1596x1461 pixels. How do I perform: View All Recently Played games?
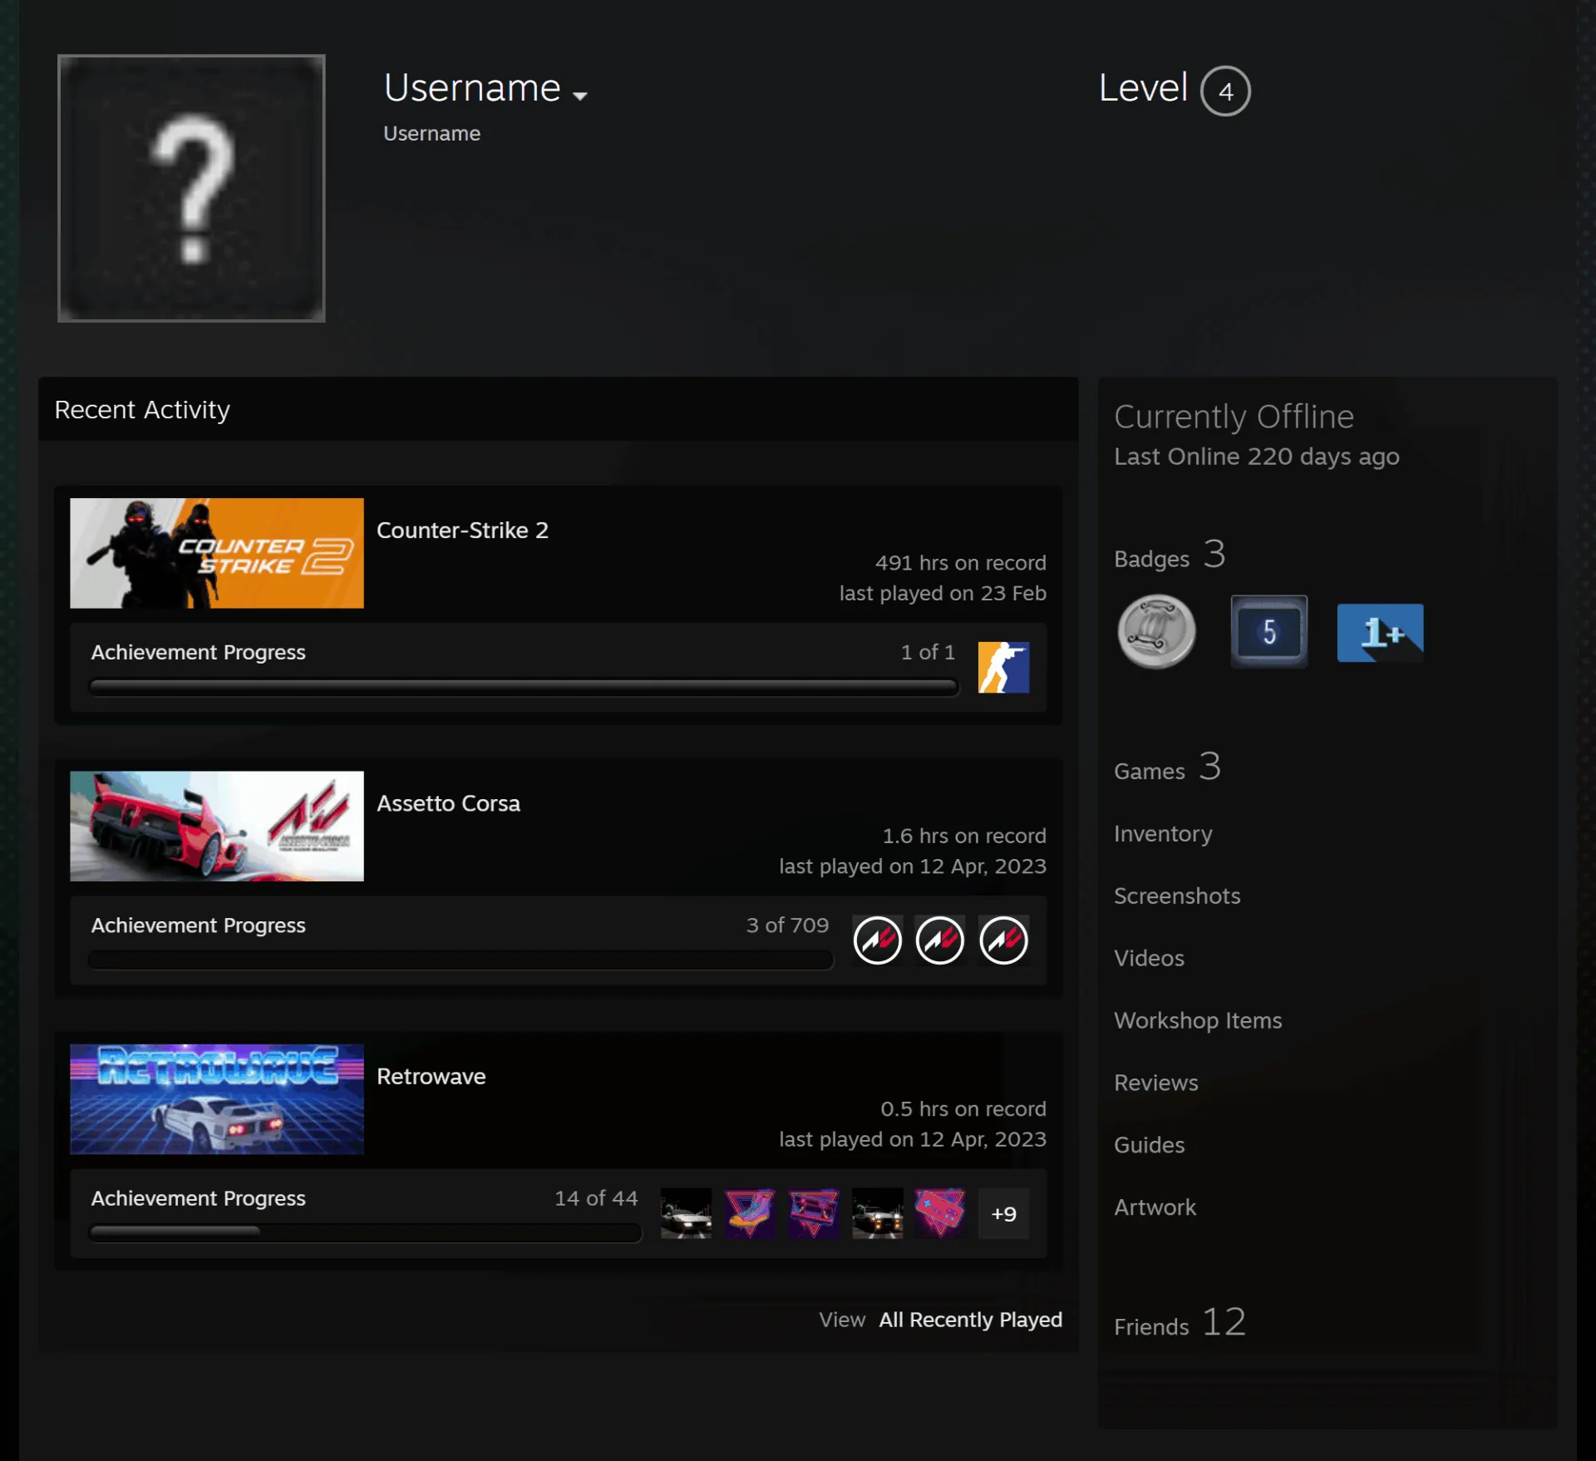click(x=970, y=1320)
